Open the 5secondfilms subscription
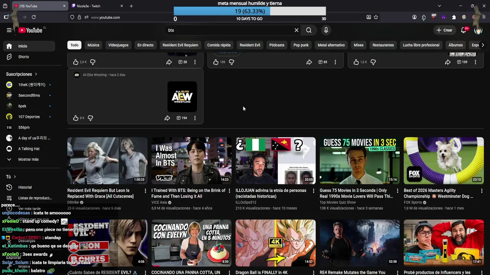The height and width of the screenshot is (275, 490). 29,95
